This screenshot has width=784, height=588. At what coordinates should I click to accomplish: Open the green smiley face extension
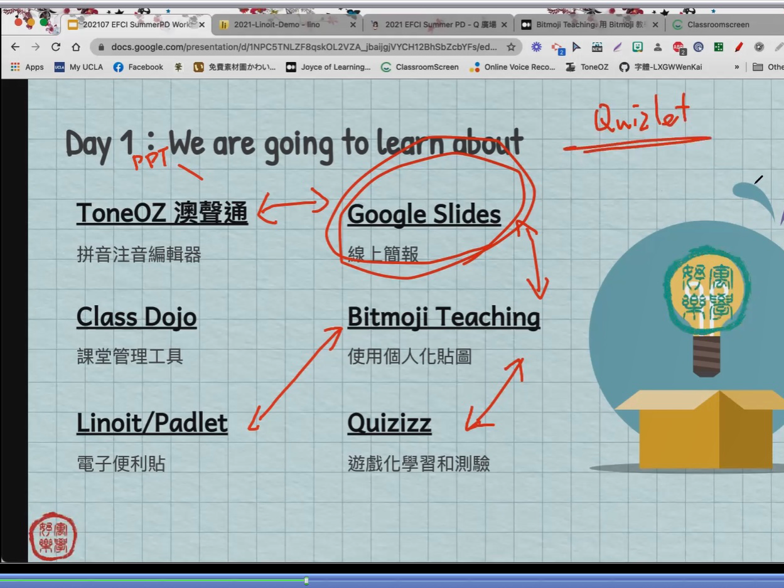pos(637,47)
